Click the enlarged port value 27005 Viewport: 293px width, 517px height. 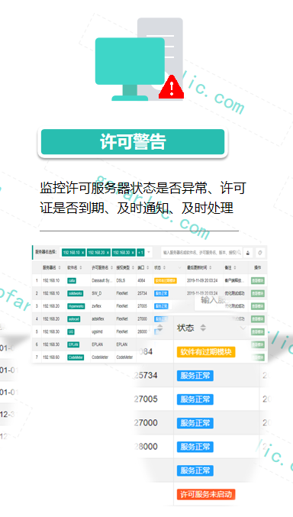146,399
